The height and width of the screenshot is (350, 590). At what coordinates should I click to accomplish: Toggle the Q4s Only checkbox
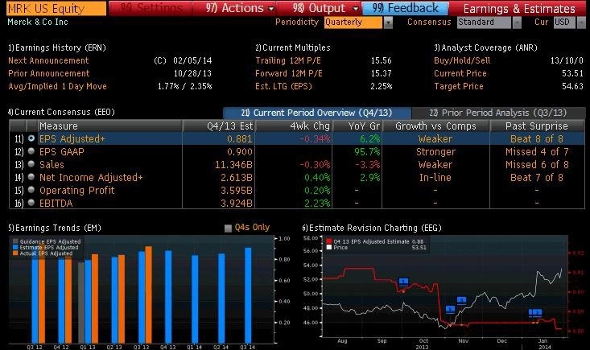tap(228, 228)
